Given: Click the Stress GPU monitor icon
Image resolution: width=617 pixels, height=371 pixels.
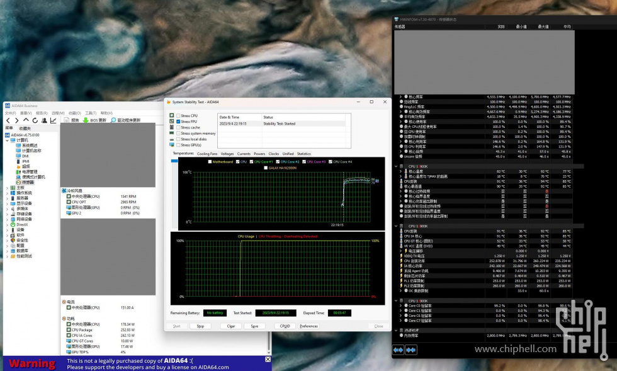Looking at the screenshot, I should point(172,145).
